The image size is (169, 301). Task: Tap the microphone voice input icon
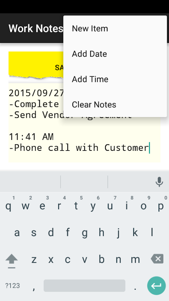(159, 182)
